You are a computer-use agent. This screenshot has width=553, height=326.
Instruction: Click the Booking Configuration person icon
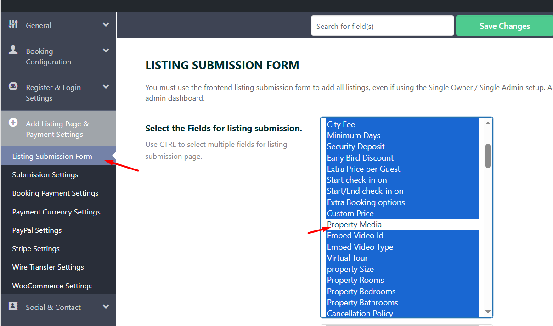13,50
